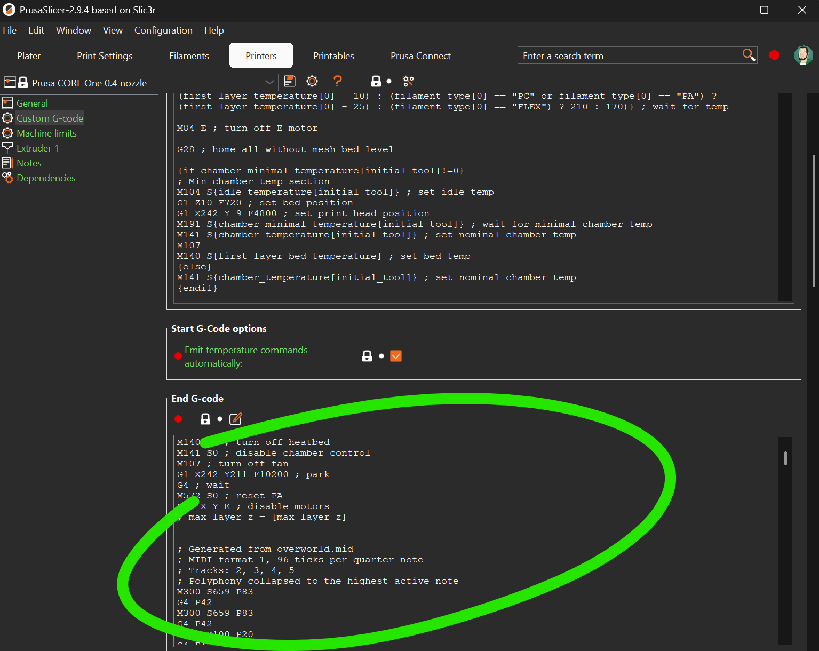Open the Machine limits page
819x651 pixels.
pos(46,133)
